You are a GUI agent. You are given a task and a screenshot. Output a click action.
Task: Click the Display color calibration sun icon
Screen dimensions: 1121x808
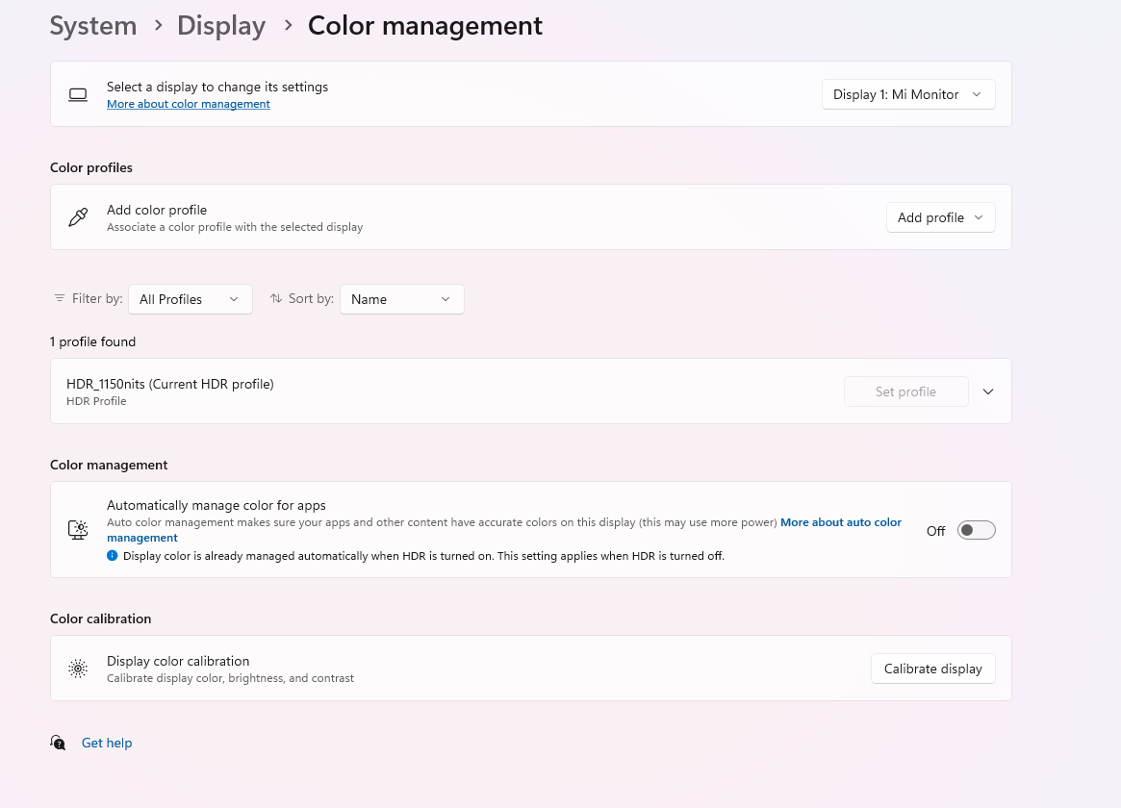click(x=78, y=668)
